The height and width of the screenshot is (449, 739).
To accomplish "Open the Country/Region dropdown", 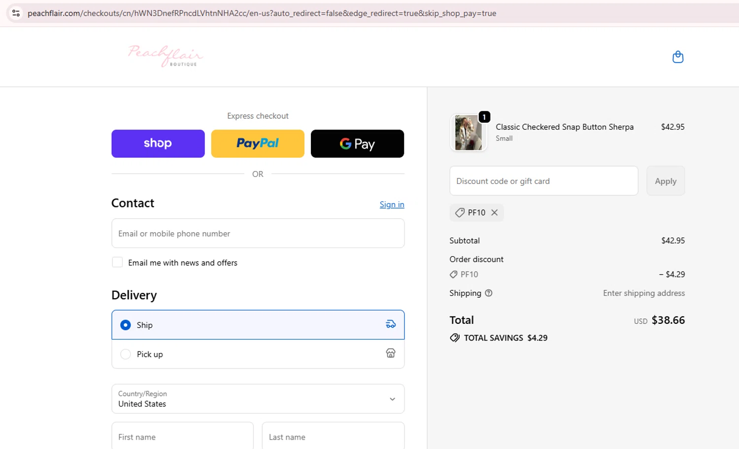I will click(258, 399).
